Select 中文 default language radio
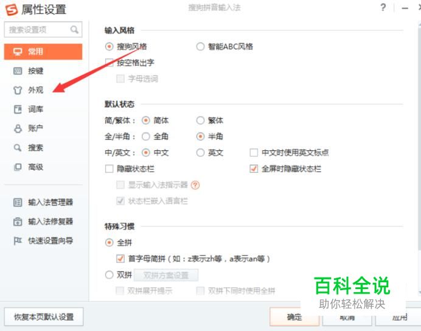This screenshot has width=421, height=331. [146, 153]
